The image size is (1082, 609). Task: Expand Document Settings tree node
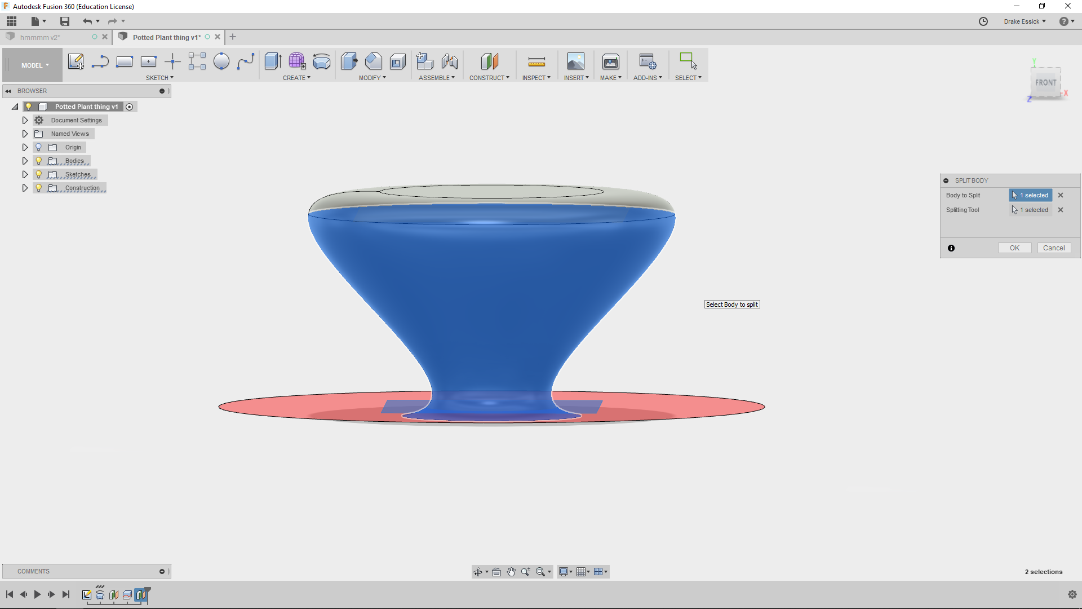(25, 120)
